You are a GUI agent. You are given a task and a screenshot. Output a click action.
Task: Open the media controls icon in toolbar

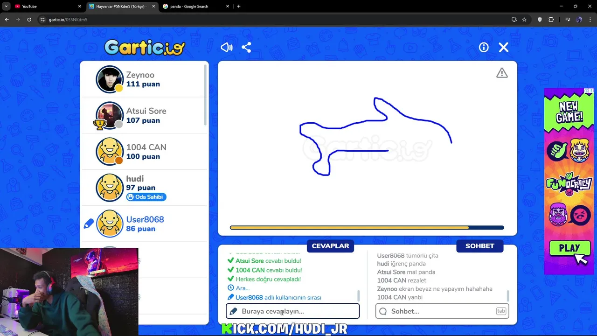[x=568, y=20]
